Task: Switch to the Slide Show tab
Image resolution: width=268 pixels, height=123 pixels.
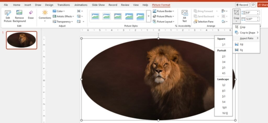Action: coord(98,5)
